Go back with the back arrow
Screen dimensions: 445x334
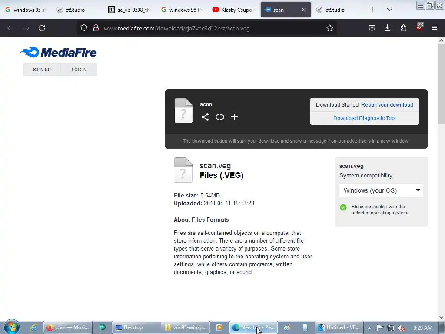10,28
